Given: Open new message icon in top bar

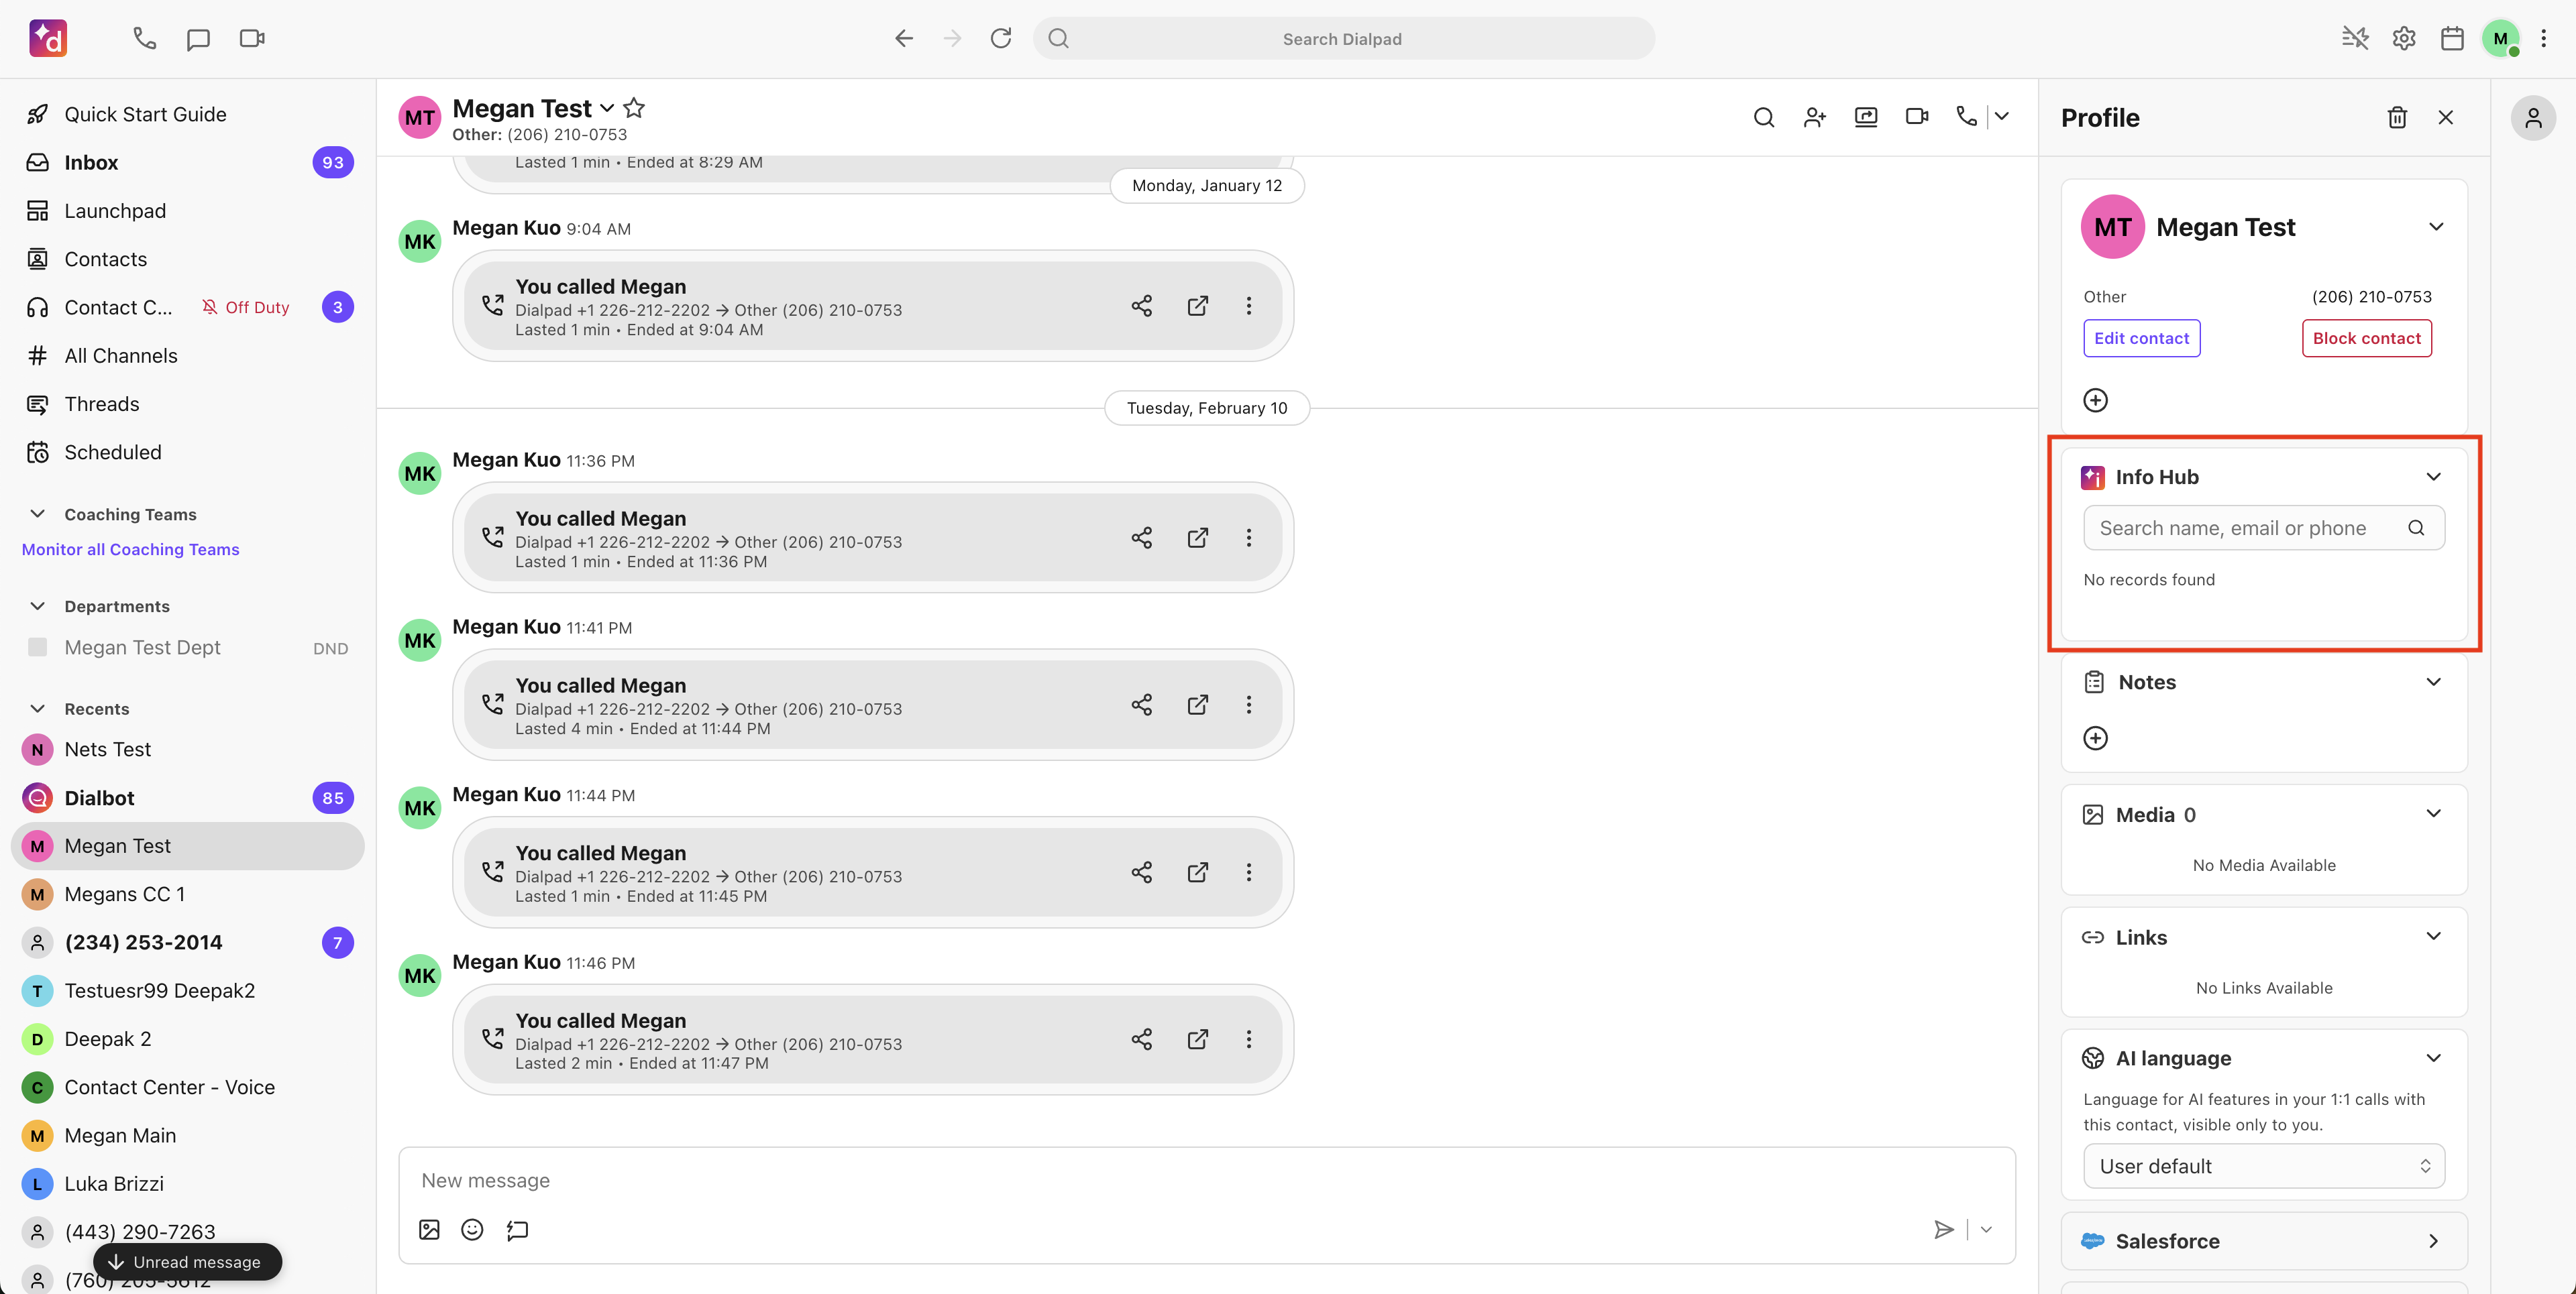Looking at the screenshot, I should tap(198, 38).
